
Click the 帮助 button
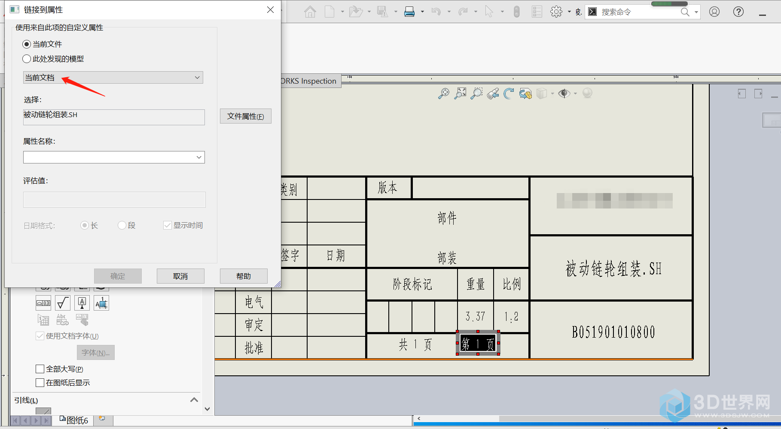click(x=244, y=276)
